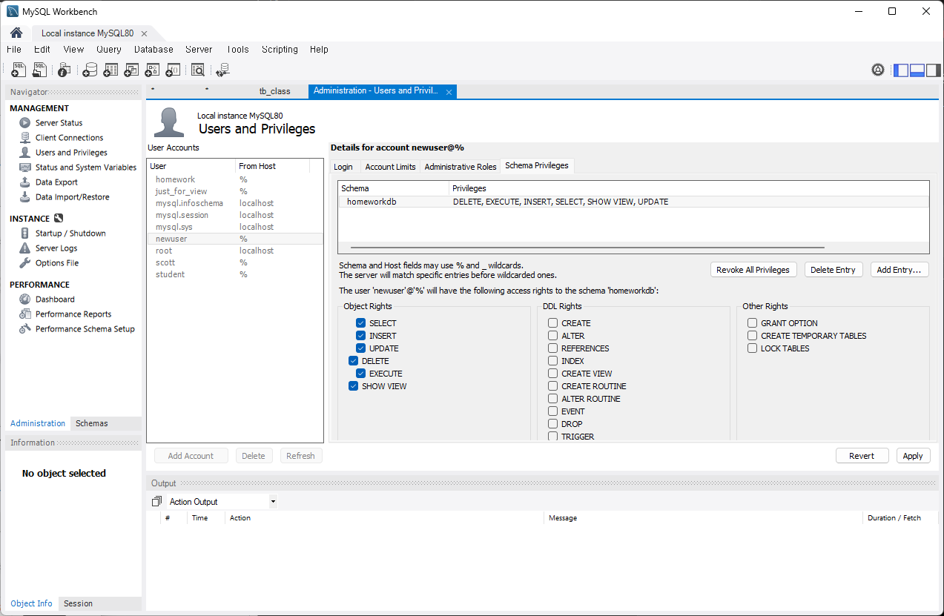This screenshot has height=616, width=944.
Task: Switch to the Schemas navigator tab
Action: pyautogui.click(x=92, y=423)
